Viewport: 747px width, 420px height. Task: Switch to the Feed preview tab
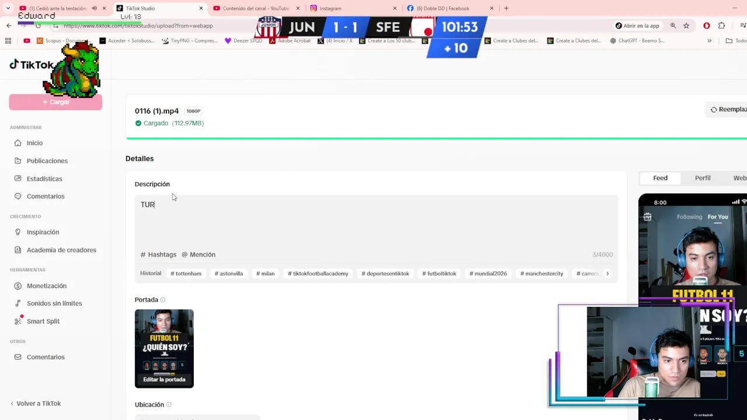[660, 178]
